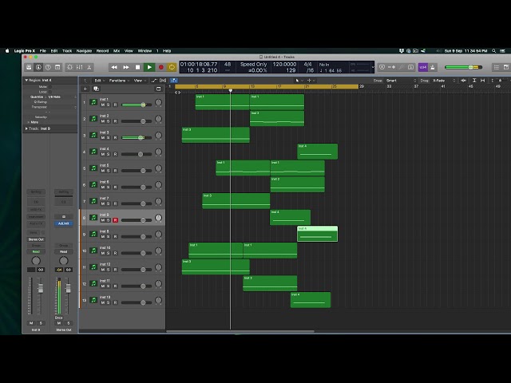Screen dimensions: 511x383
Task: Toggle the region Mute checkbox in inspector
Action: click(x=50, y=87)
